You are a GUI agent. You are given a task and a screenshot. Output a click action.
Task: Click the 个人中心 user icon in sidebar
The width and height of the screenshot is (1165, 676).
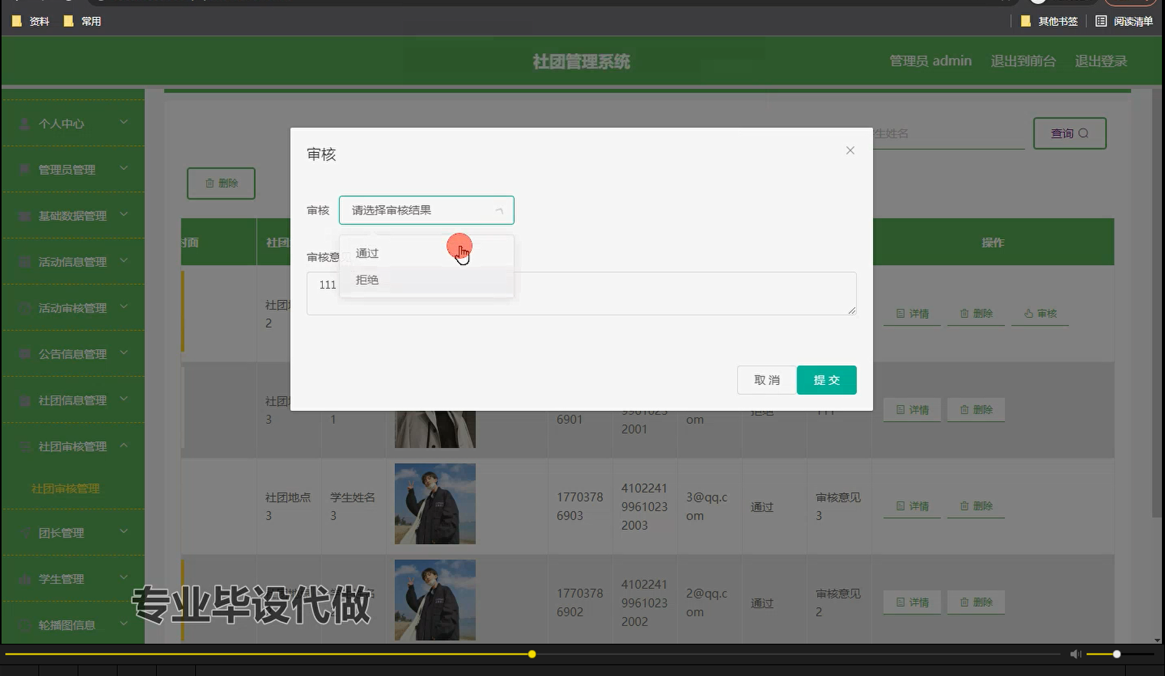pos(23,123)
